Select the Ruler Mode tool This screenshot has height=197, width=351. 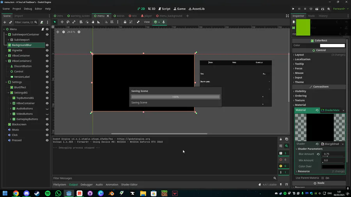99,22
